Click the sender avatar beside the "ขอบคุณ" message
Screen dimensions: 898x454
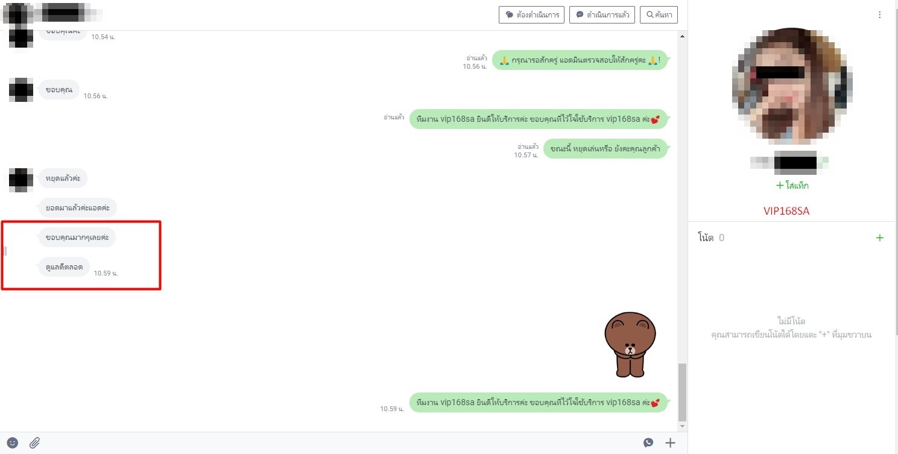point(21,90)
